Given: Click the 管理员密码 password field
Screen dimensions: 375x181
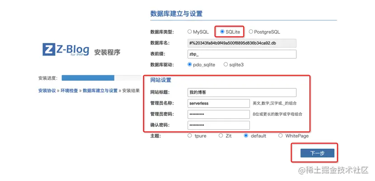Looking at the screenshot, I should tap(219, 114).
